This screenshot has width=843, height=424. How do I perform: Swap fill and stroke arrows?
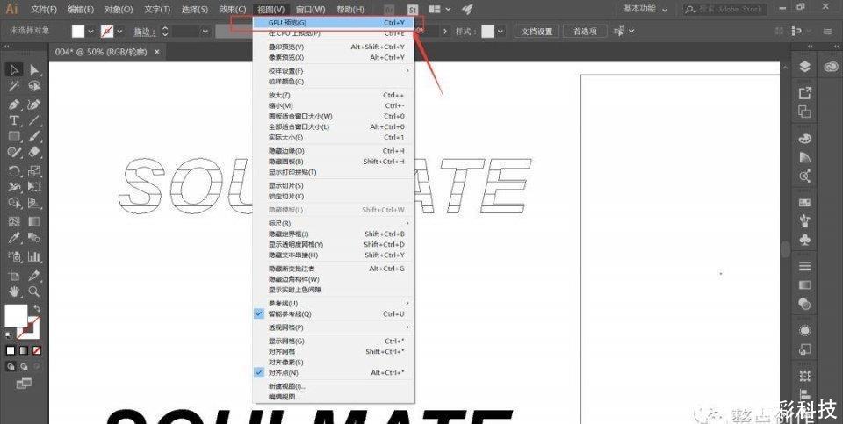tap(37, 308)
